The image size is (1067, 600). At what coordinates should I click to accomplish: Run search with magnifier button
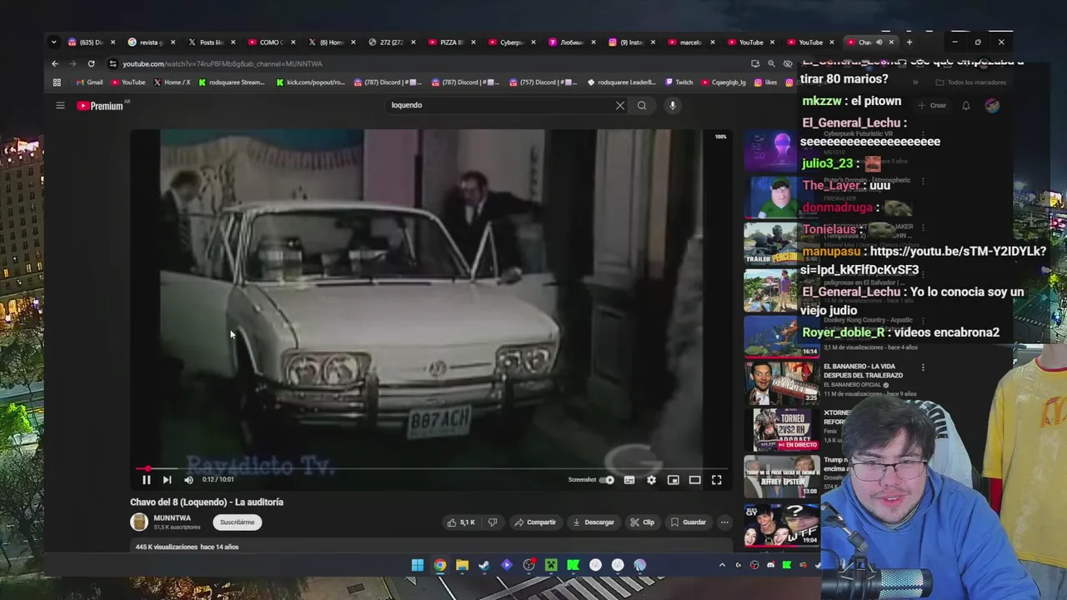(x=642, y=106)
